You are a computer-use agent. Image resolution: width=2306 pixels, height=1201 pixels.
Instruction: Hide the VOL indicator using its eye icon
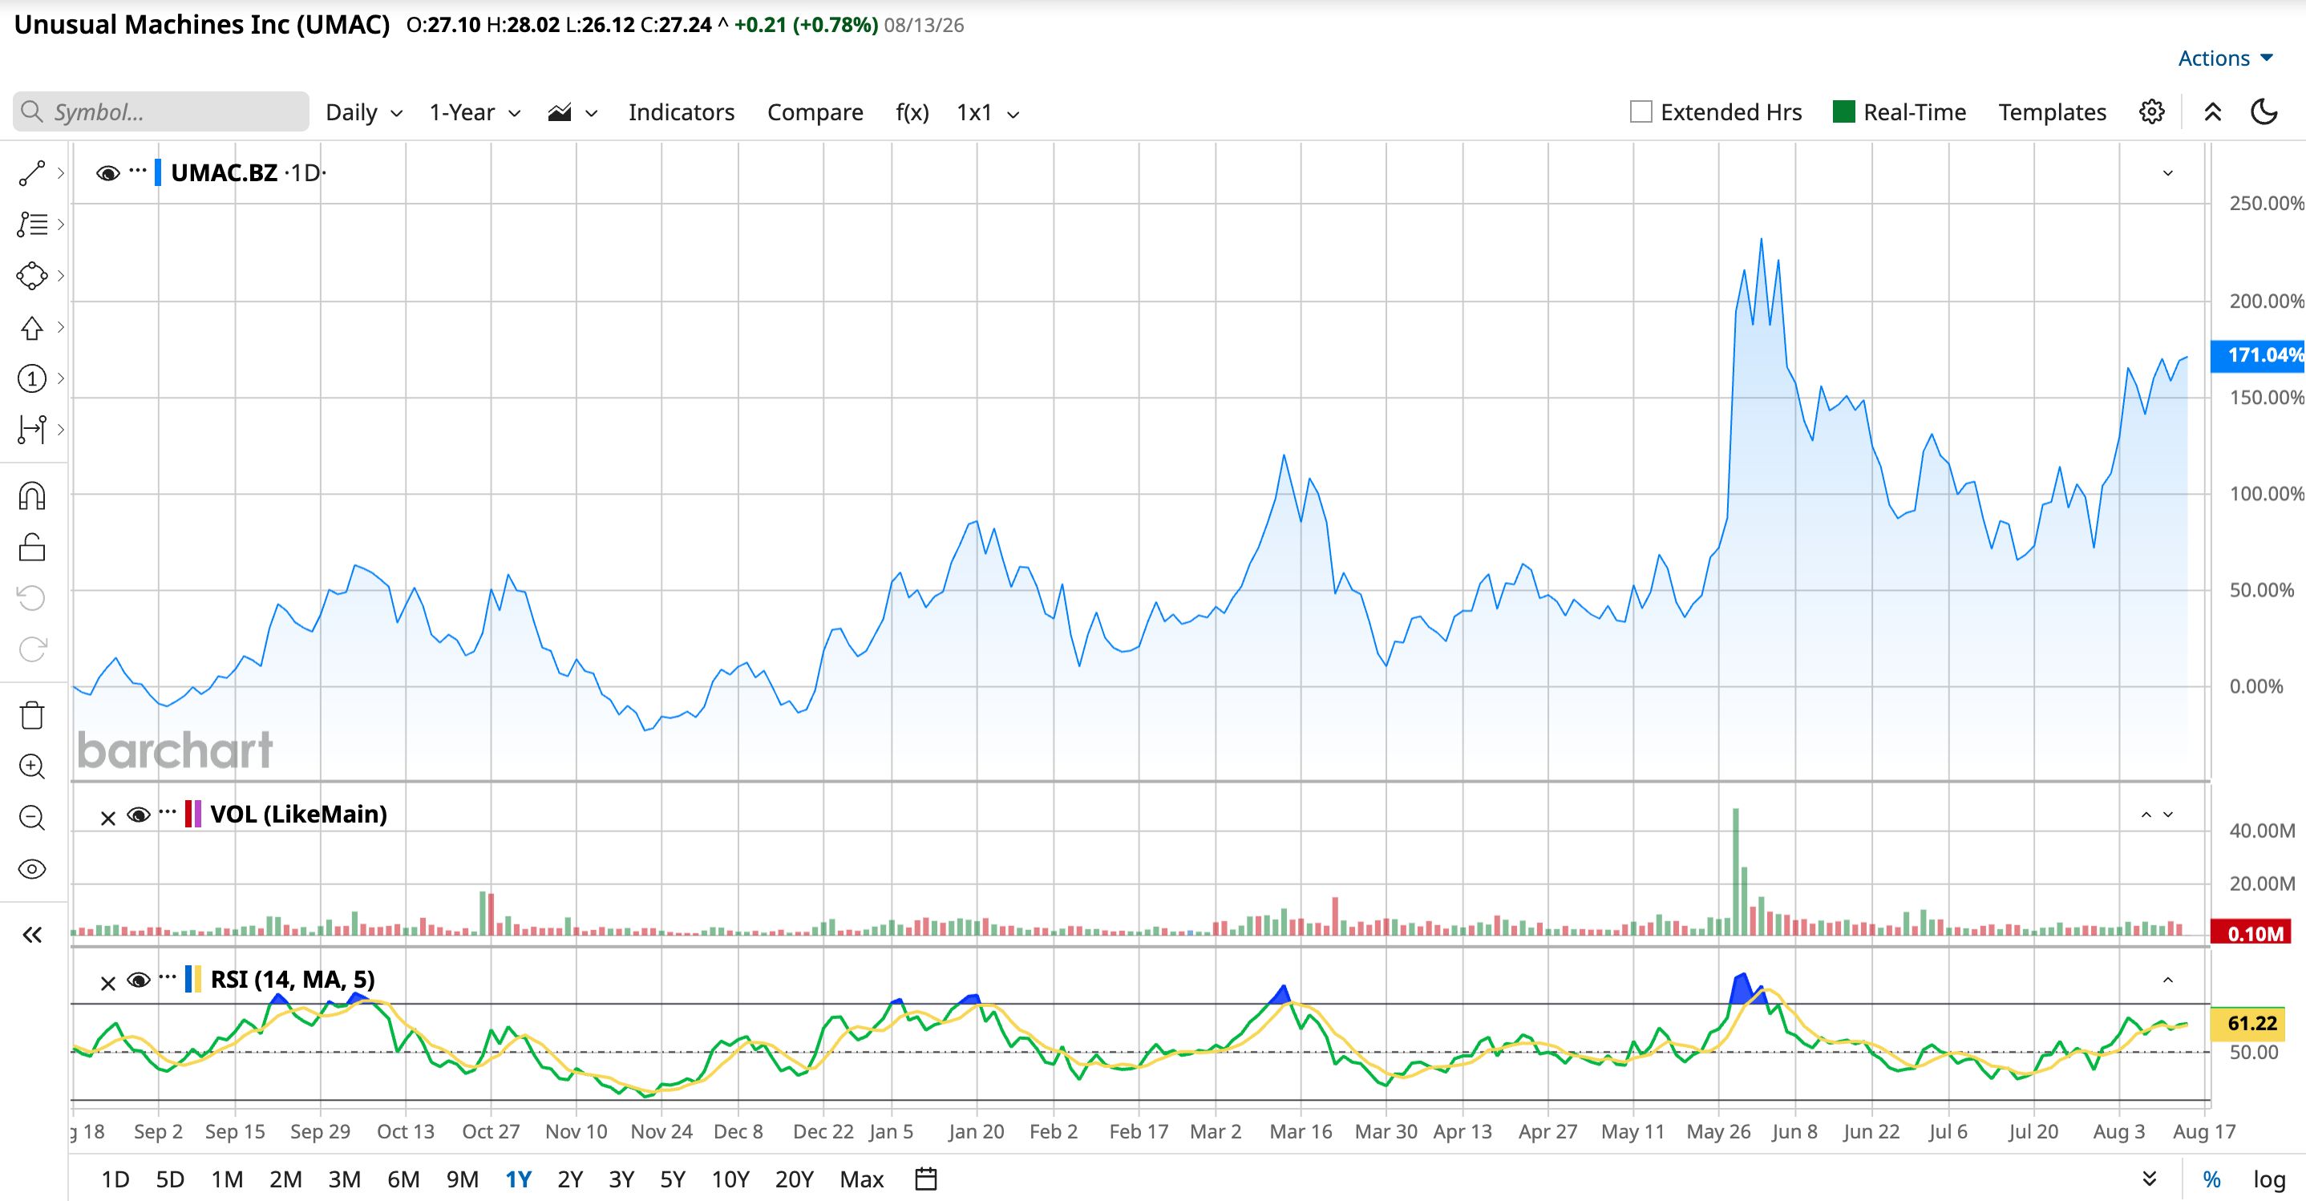(x=139, y=815)
